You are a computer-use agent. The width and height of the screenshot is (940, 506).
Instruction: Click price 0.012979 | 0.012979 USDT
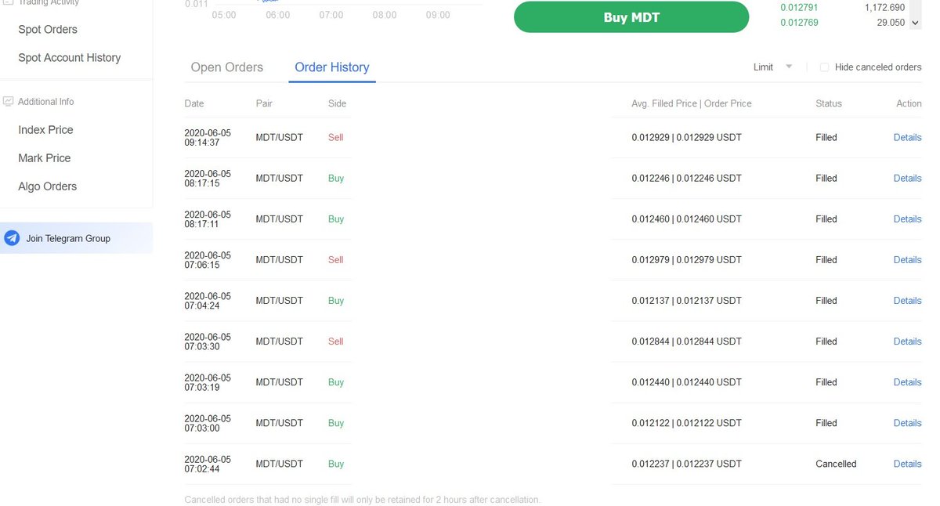(686, 260)
